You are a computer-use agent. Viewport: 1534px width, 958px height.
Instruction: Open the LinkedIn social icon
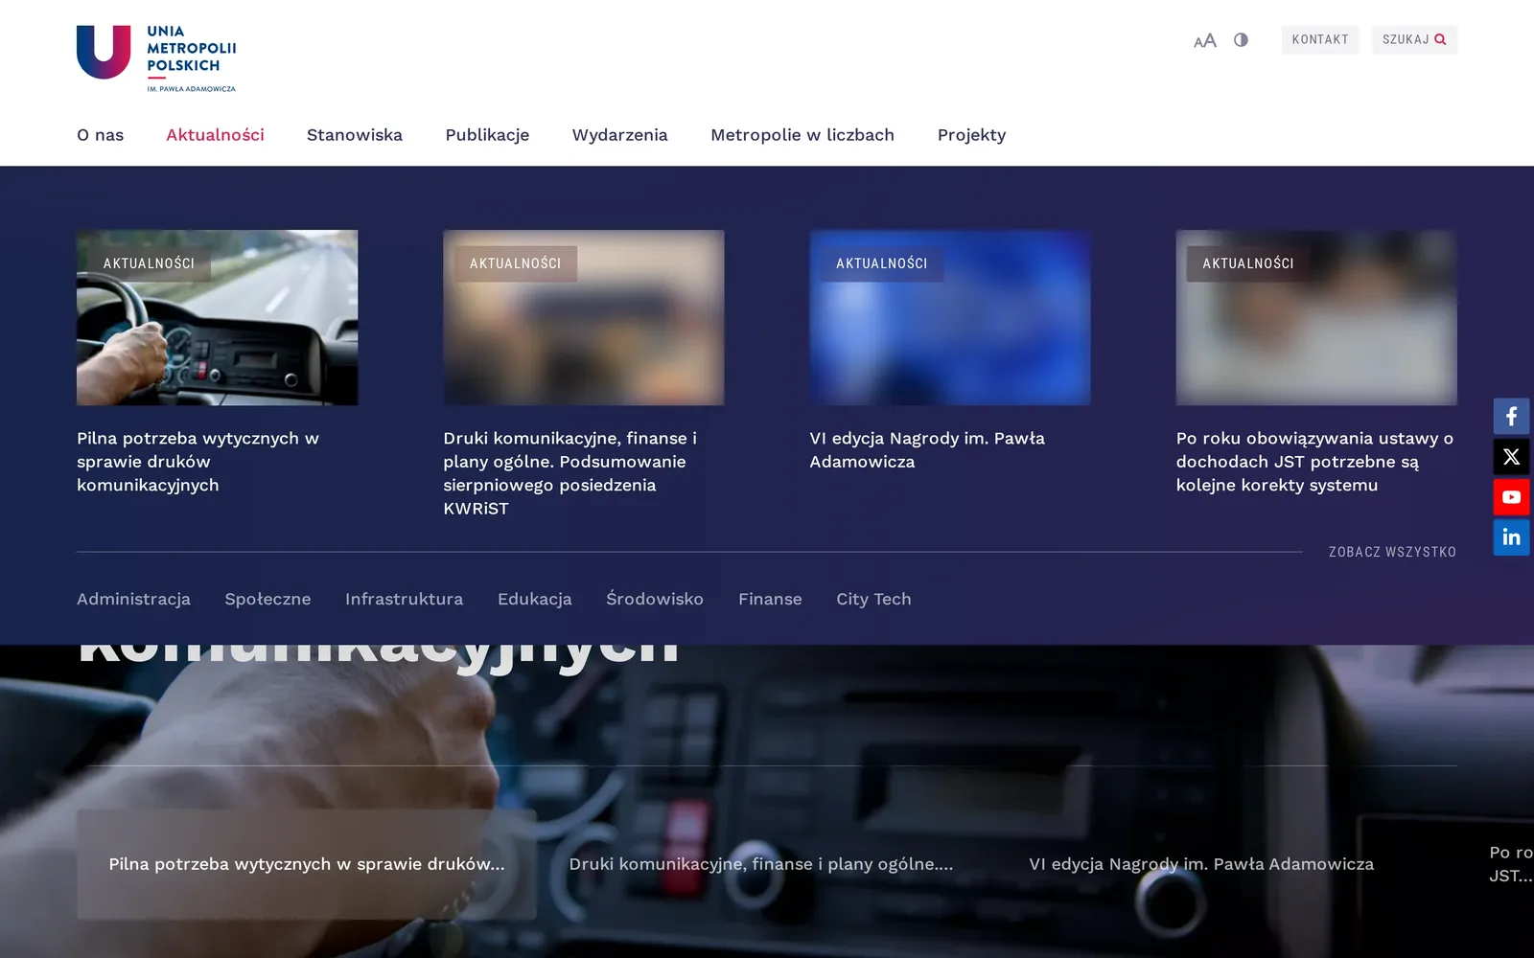coord(1511,537)
